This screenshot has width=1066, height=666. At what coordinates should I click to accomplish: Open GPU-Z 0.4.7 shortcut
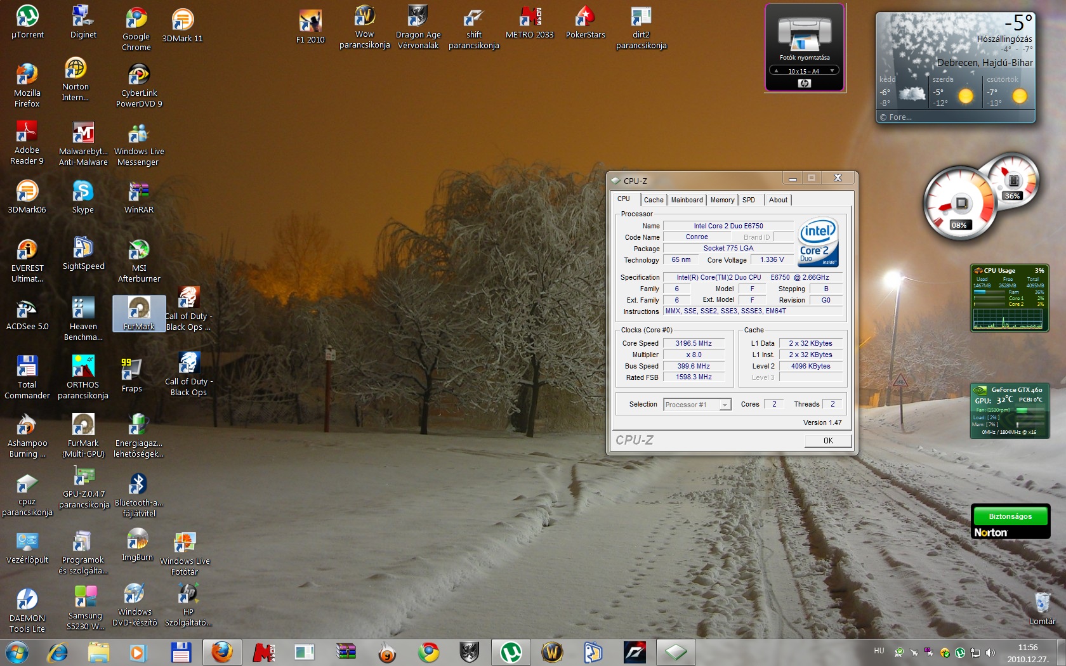pos(84,487)
